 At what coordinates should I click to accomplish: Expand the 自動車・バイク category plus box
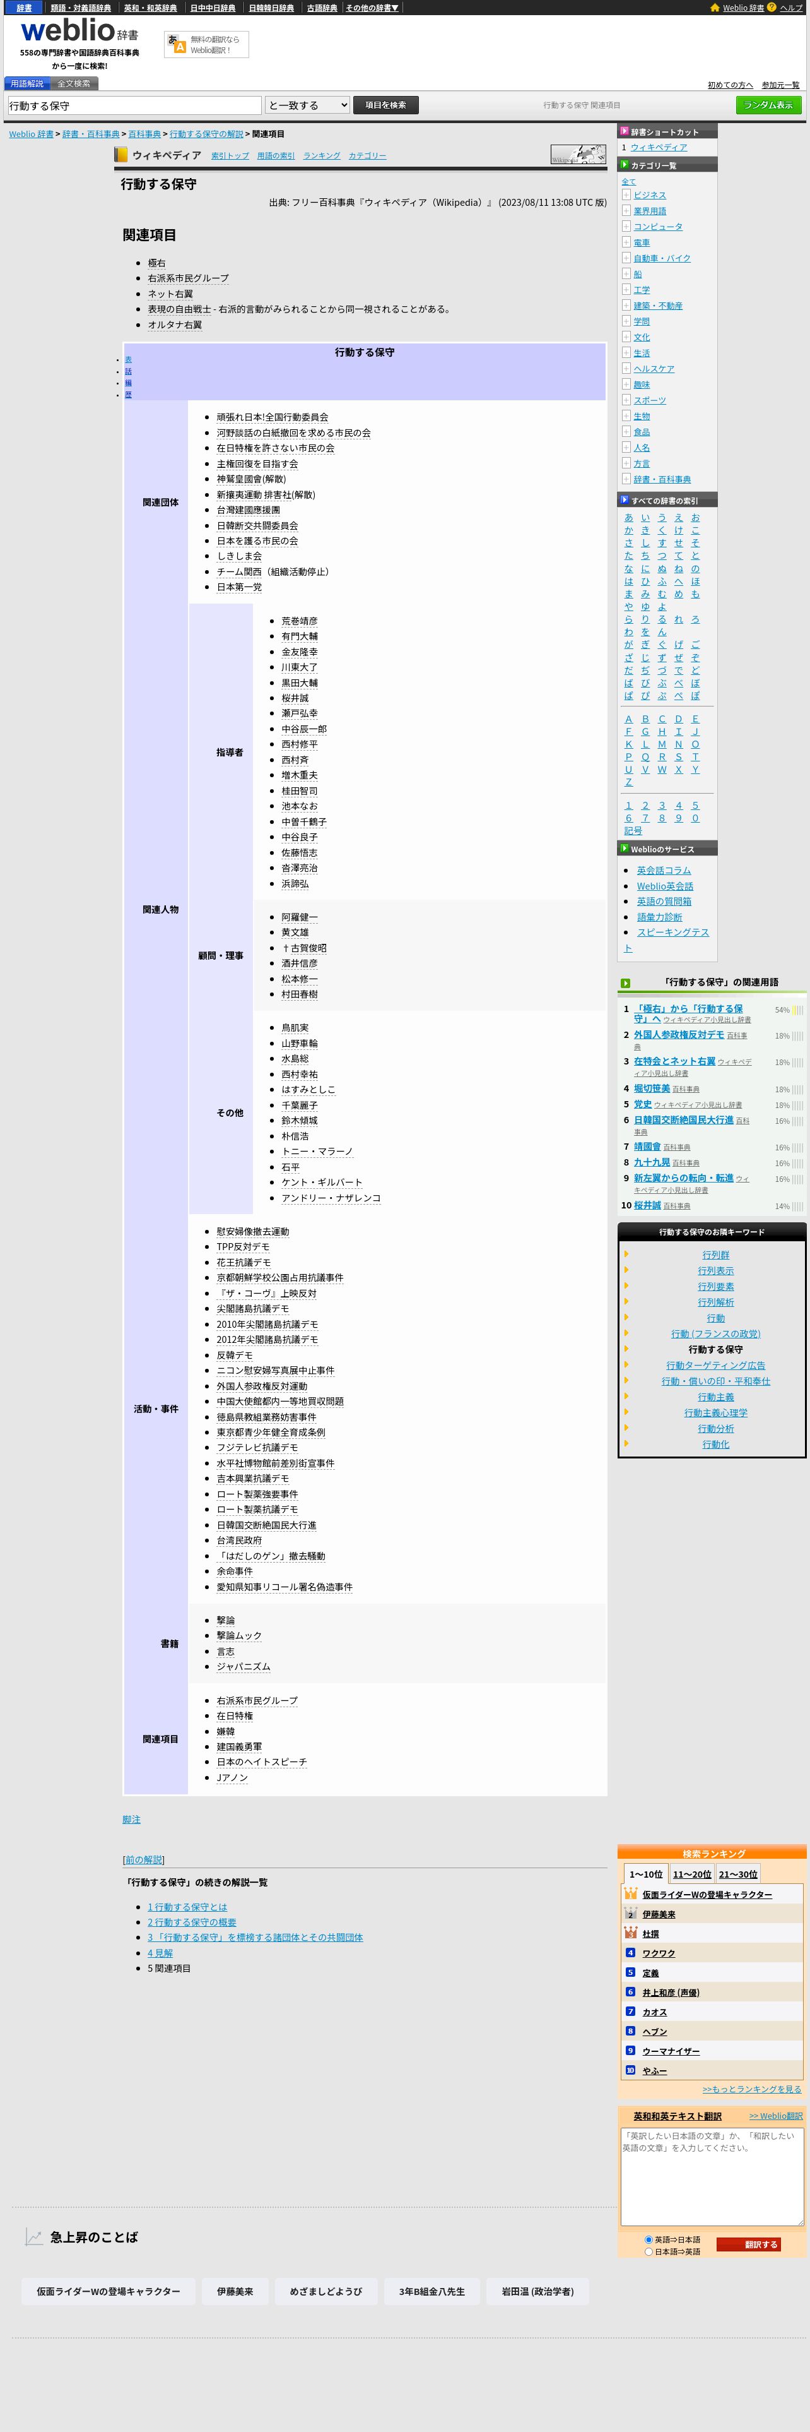pos(626,258)
